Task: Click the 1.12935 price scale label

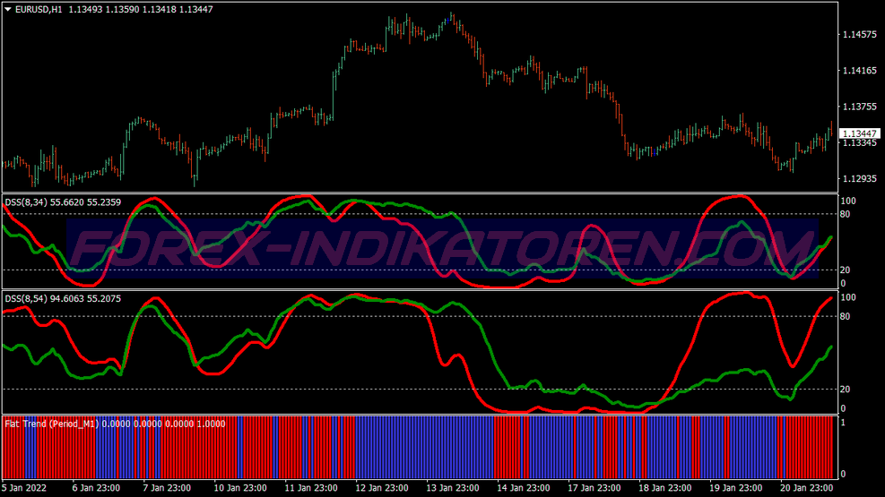Action: 860,178
